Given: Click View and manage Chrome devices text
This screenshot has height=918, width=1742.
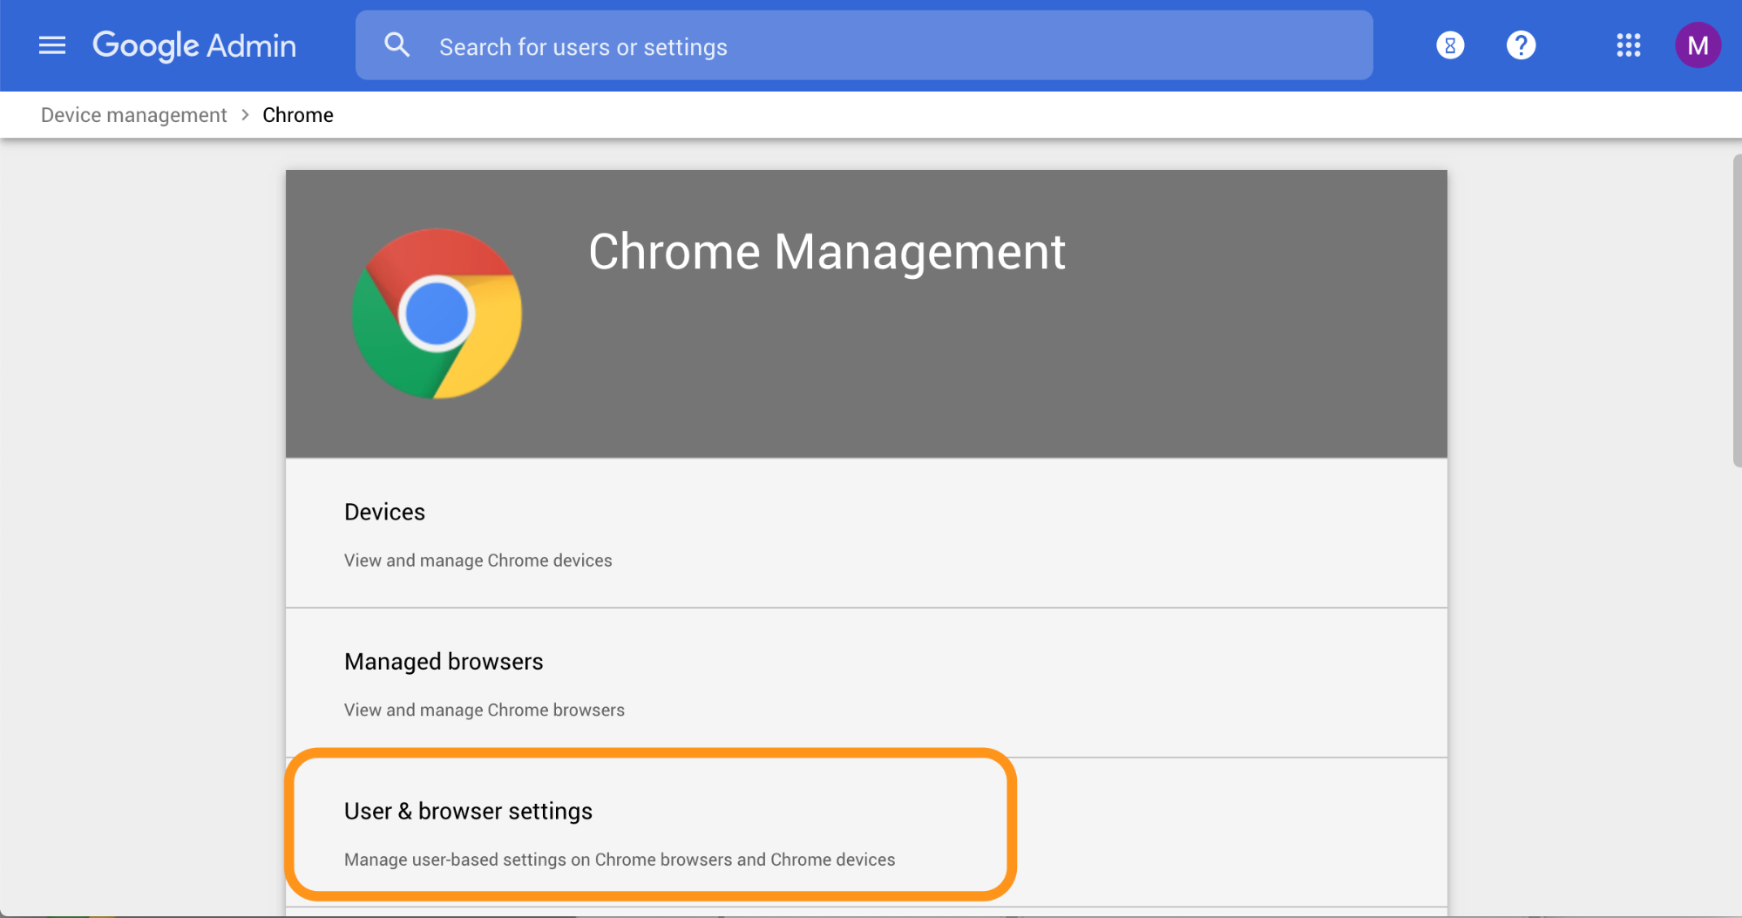Looking at the screenshot, I should 478,561.
